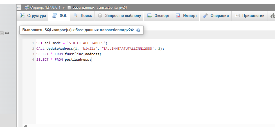Follow the Сервер: 127.0.0.1 breadcrumb link
Viewport: 275px width, 127px height.
point(45,8)
